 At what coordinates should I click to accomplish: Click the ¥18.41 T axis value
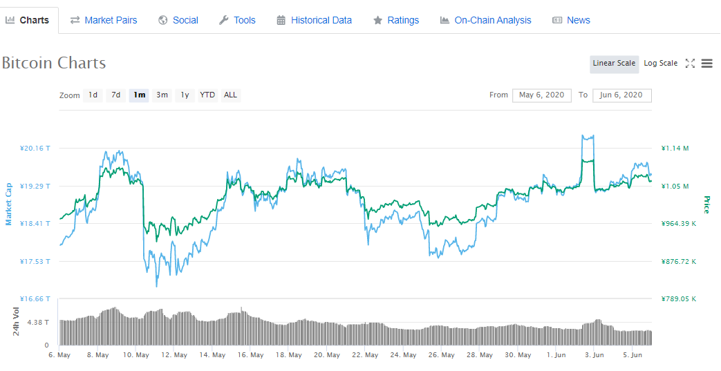pos(35,223)
